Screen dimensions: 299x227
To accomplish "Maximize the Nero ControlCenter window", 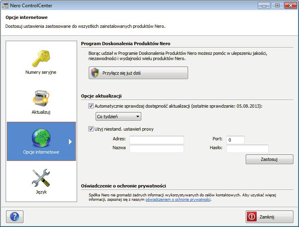I will click(278, 6).
